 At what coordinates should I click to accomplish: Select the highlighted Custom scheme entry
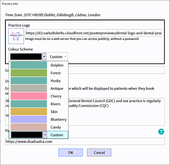click(x=39, y=135)
